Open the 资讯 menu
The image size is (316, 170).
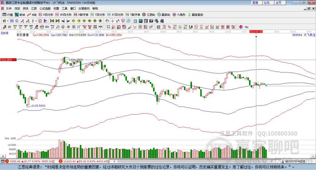tap(25, 8)
